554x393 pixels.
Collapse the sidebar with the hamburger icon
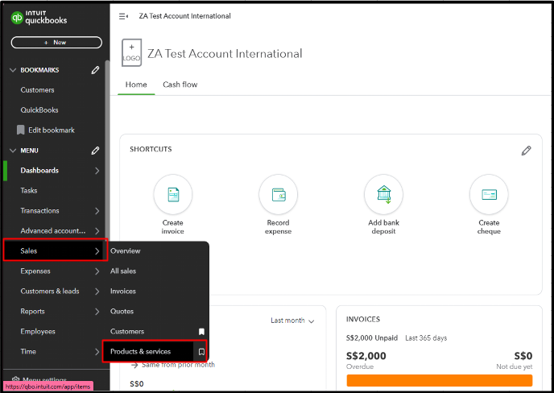123,16
